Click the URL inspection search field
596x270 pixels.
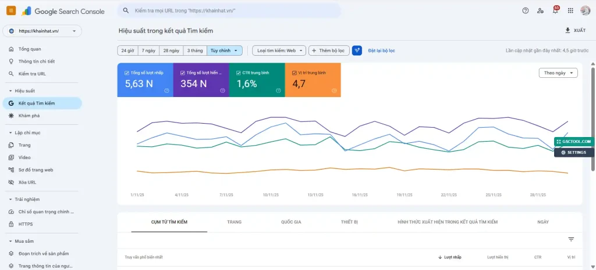pos(229,10)
